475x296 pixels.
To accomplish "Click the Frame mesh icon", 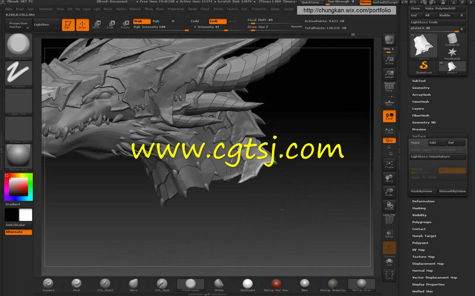I will tap(389, 165).
